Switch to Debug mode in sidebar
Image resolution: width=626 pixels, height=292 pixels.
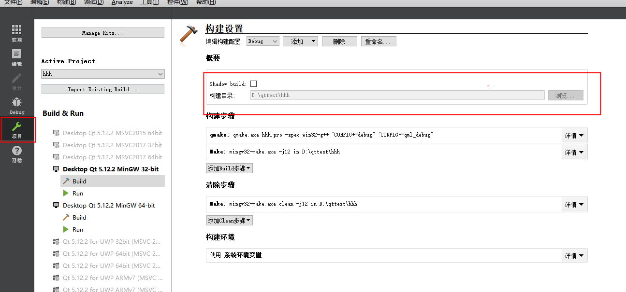[x=17, y=106]
